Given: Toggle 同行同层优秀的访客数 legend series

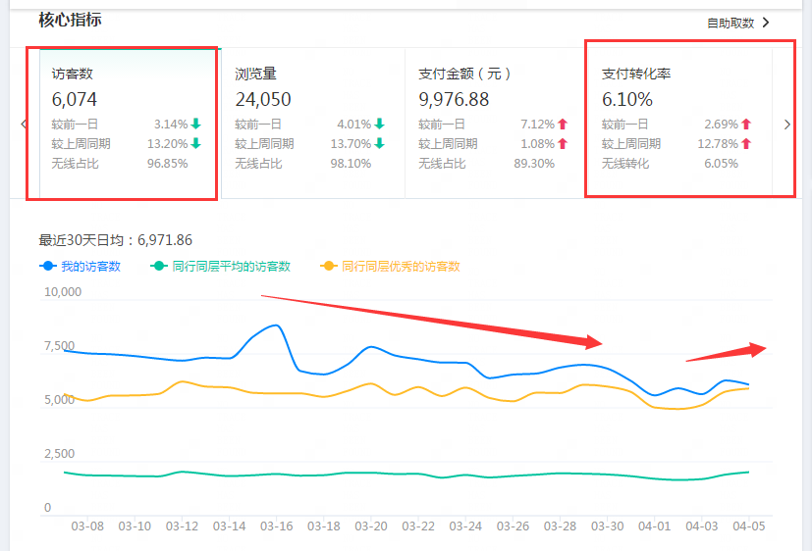Looking at the screenshot, I should point(391,267).
